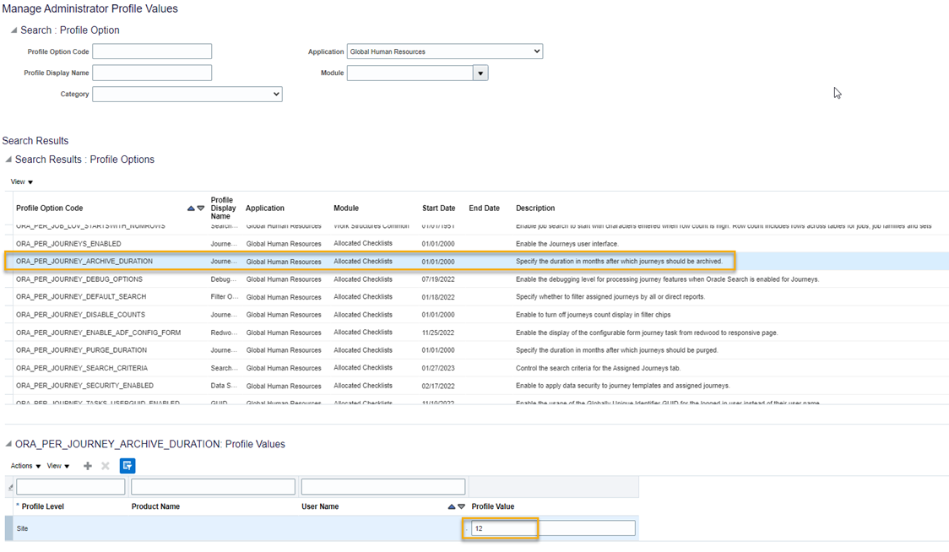Screen dimensions: 949x552
Task: Click the Module column header
Action: click(346, 208)
